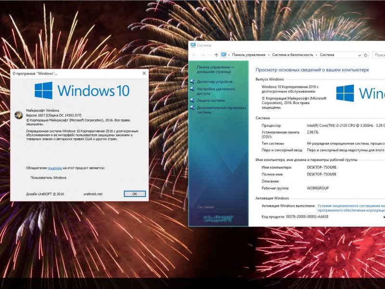Select System and Security breadcrumb segment
This screenshot has height=289, width=385.
coord(293,55)
